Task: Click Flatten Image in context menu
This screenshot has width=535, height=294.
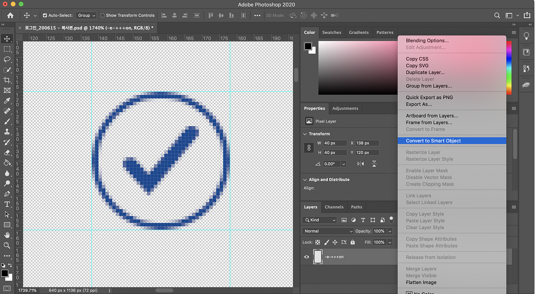Action: click(x=421, y=282)
